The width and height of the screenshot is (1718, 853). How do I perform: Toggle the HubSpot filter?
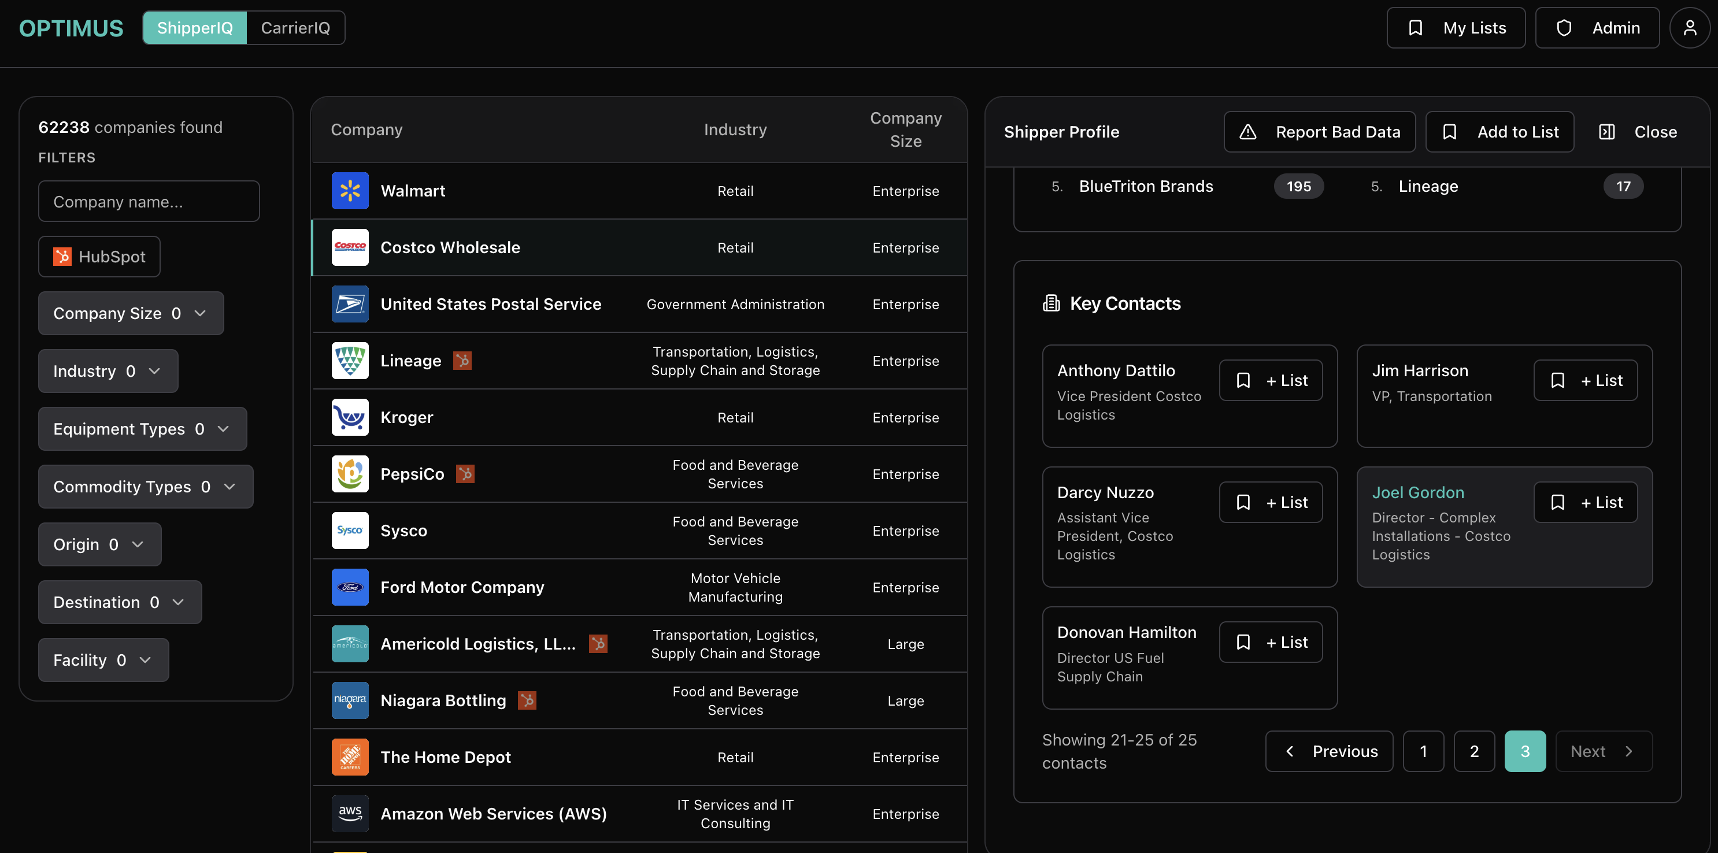(99, 257)
